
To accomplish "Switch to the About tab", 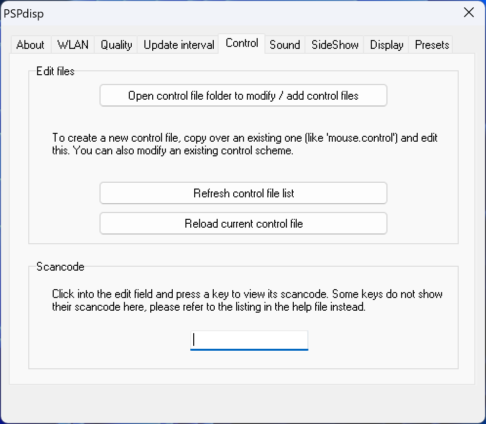I will tap(30, 45).
